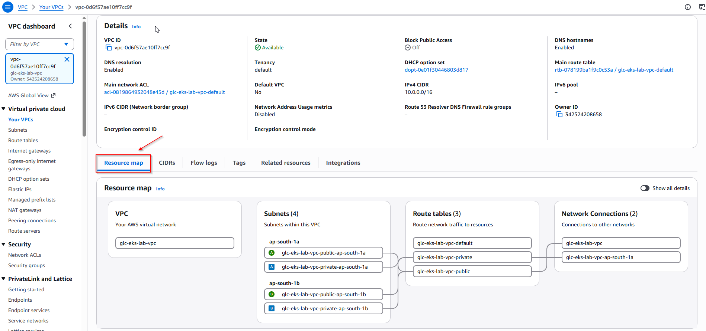Select the glc-eks-lab-vpc node in VPC card
Screen dimensions: 706x331
(175, 243)
